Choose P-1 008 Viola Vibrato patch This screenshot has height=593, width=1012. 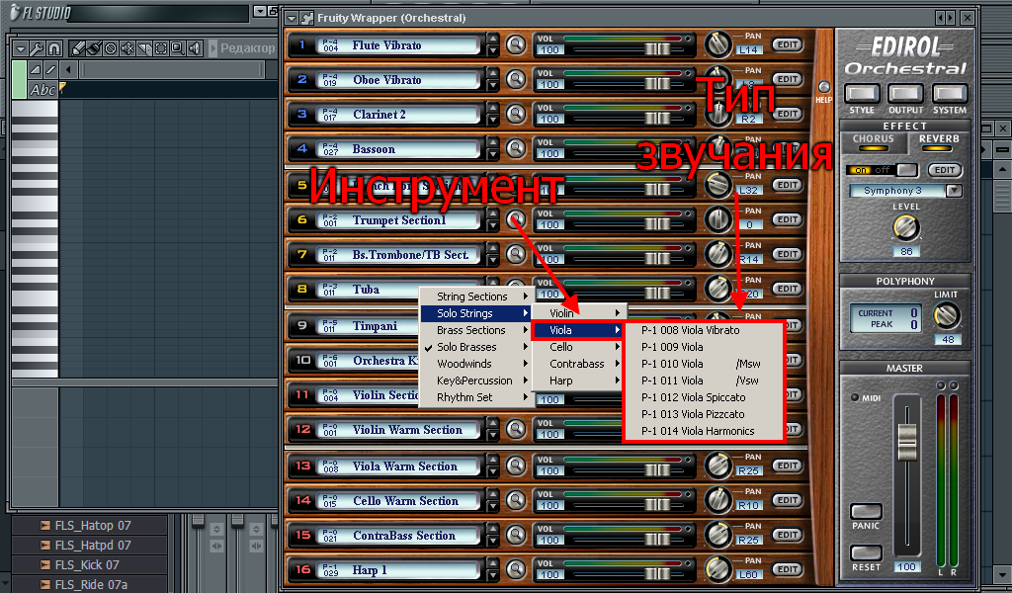704,330
